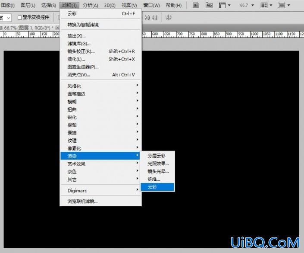Open 纤维... from the submenu

coord(157,179)
